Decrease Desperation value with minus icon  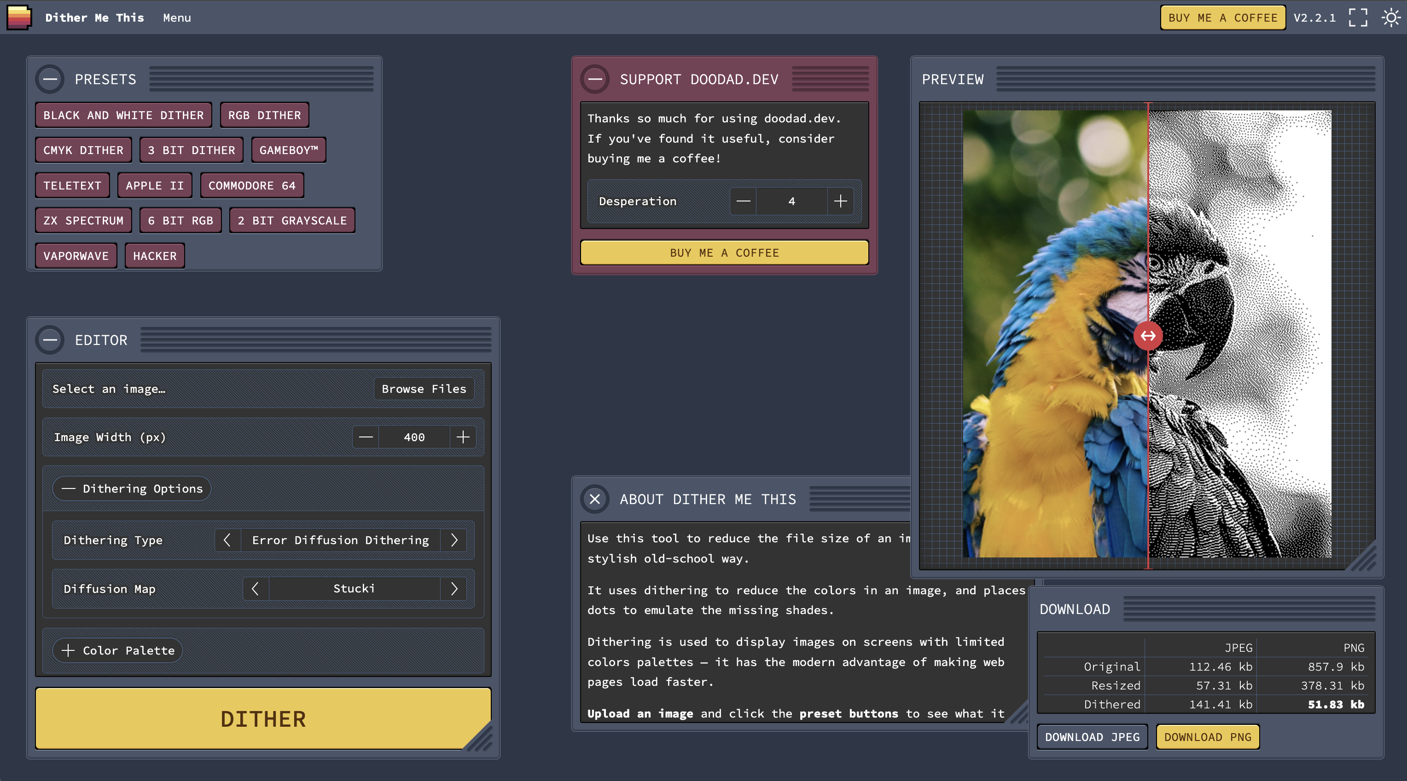click(743, 201)
